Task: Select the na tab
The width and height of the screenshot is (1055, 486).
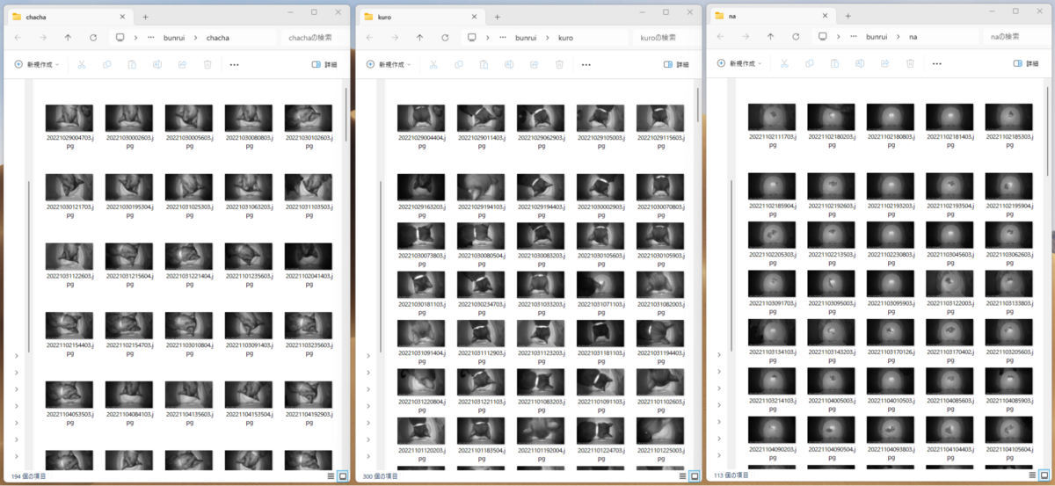Action: 771,15
